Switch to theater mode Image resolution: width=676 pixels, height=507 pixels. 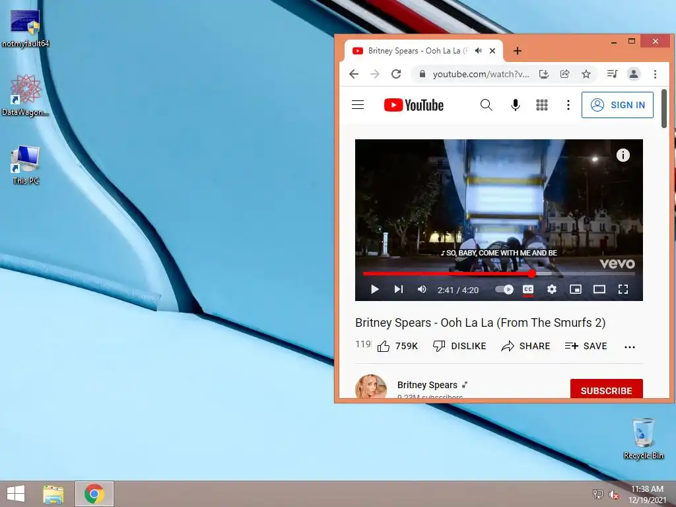click(x=599, y=289)
